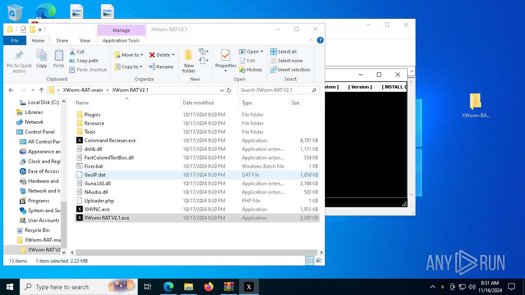This screenshot has width=525, height=295.
Task: Open the Move to dropdown
Action: click(129, 55)
